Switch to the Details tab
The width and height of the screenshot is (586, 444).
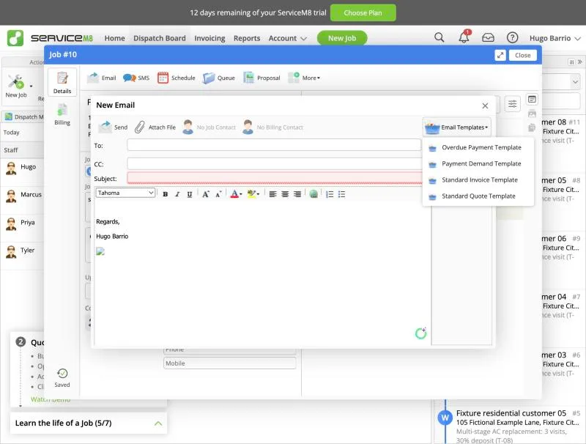point(62,83)
